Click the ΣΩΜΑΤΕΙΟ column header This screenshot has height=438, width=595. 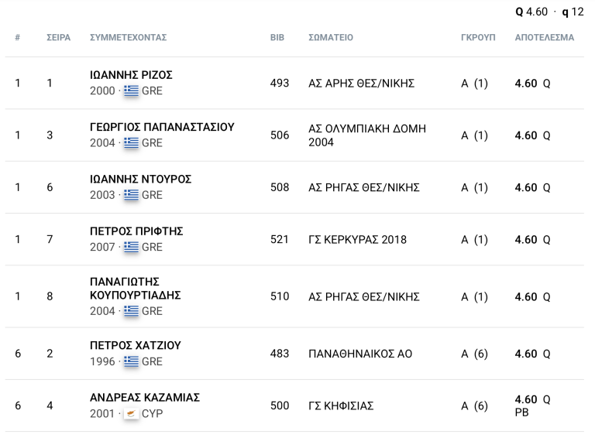point(331,37)
